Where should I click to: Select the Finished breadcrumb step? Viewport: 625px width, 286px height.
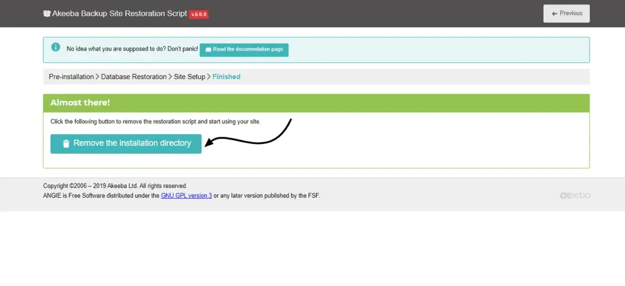pyautogui.click(x=227, y=77)
